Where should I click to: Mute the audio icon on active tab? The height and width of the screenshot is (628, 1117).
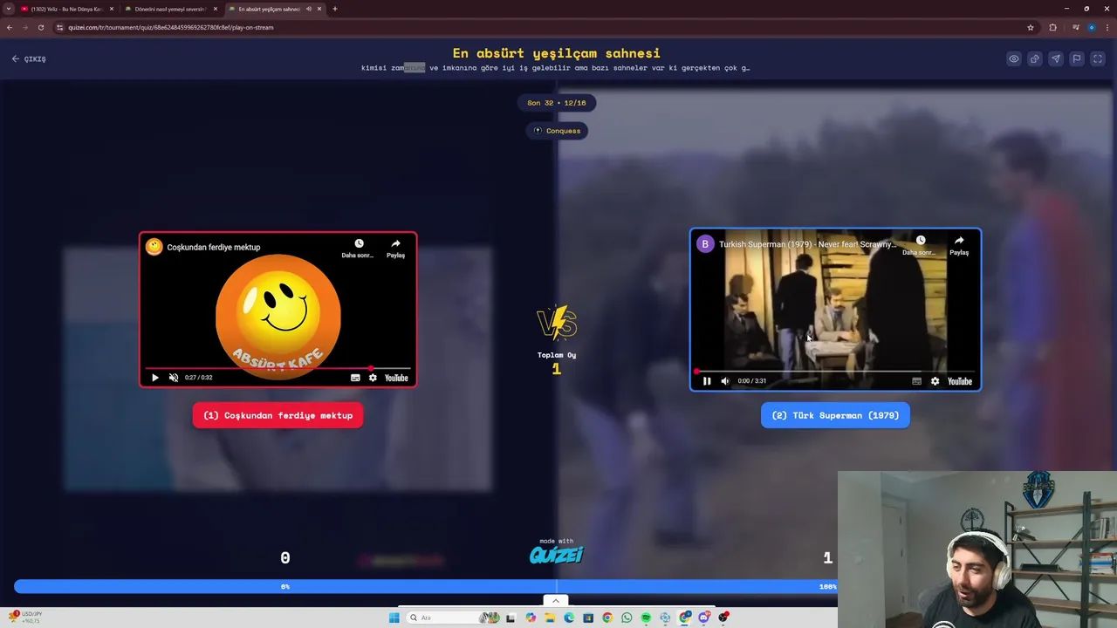308,9
